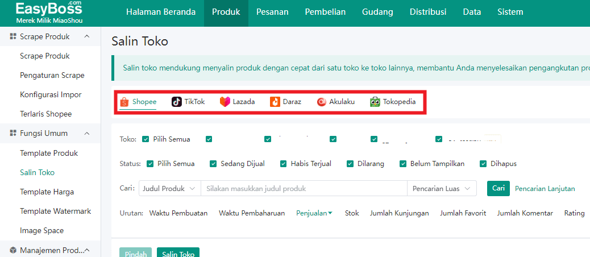Sort by Jumlah Favorit
Viewport: 590px width, 257px height.
point(463,213)
